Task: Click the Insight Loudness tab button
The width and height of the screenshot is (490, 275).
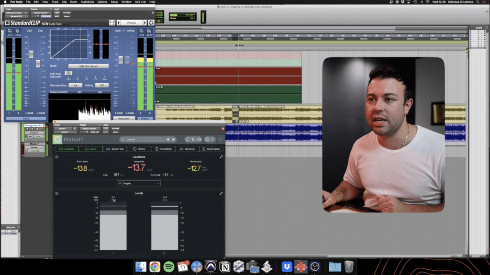Action: [67, 149]
